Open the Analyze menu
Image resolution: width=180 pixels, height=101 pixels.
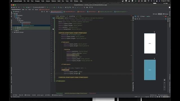(x=48, y=1)
